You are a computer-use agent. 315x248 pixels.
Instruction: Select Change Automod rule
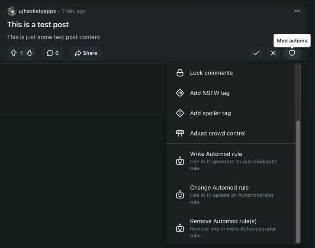pyautogui.click(x=231, y=194)
